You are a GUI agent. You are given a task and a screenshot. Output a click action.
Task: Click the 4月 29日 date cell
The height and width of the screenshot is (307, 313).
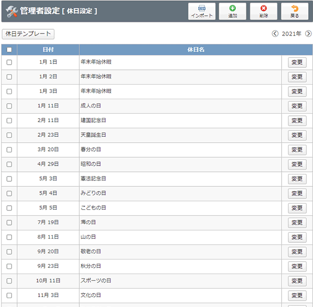point(48,164)
